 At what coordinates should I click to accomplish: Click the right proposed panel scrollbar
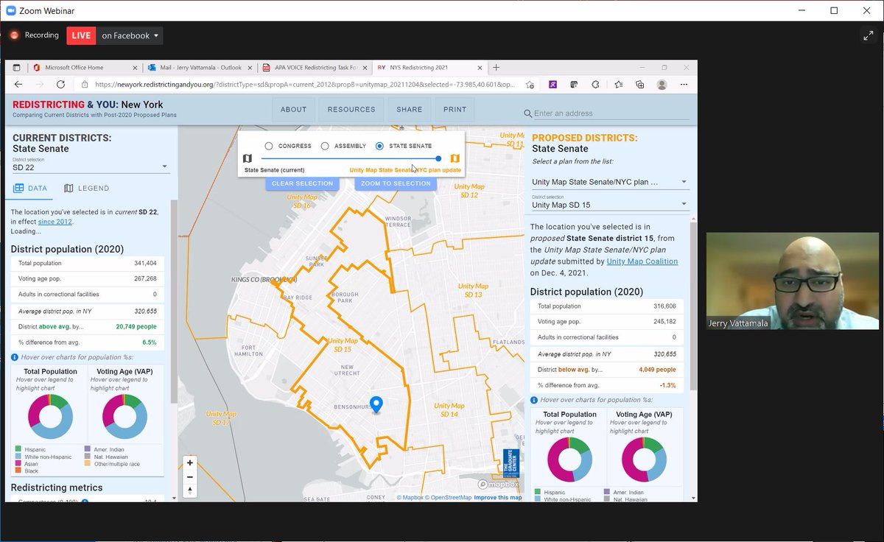coord(693,306)
